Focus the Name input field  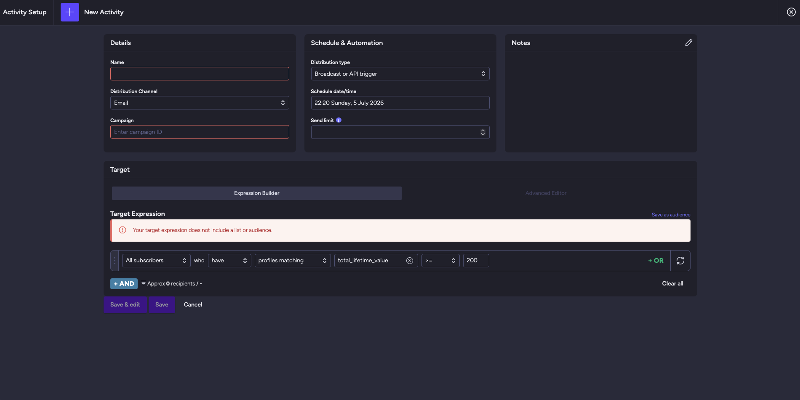200,74
